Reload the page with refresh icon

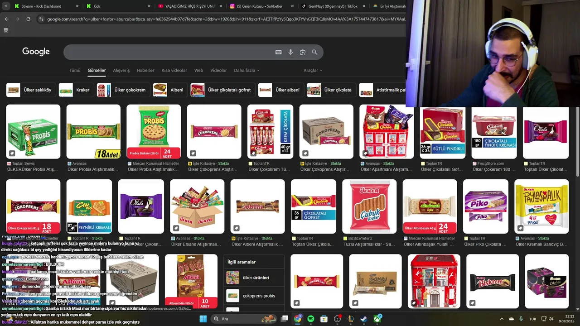pyautogui.click(x=28, y=19)
